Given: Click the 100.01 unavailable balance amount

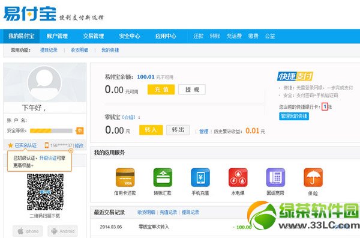Looking at the screenshot, I should click(x=146, y=77).
